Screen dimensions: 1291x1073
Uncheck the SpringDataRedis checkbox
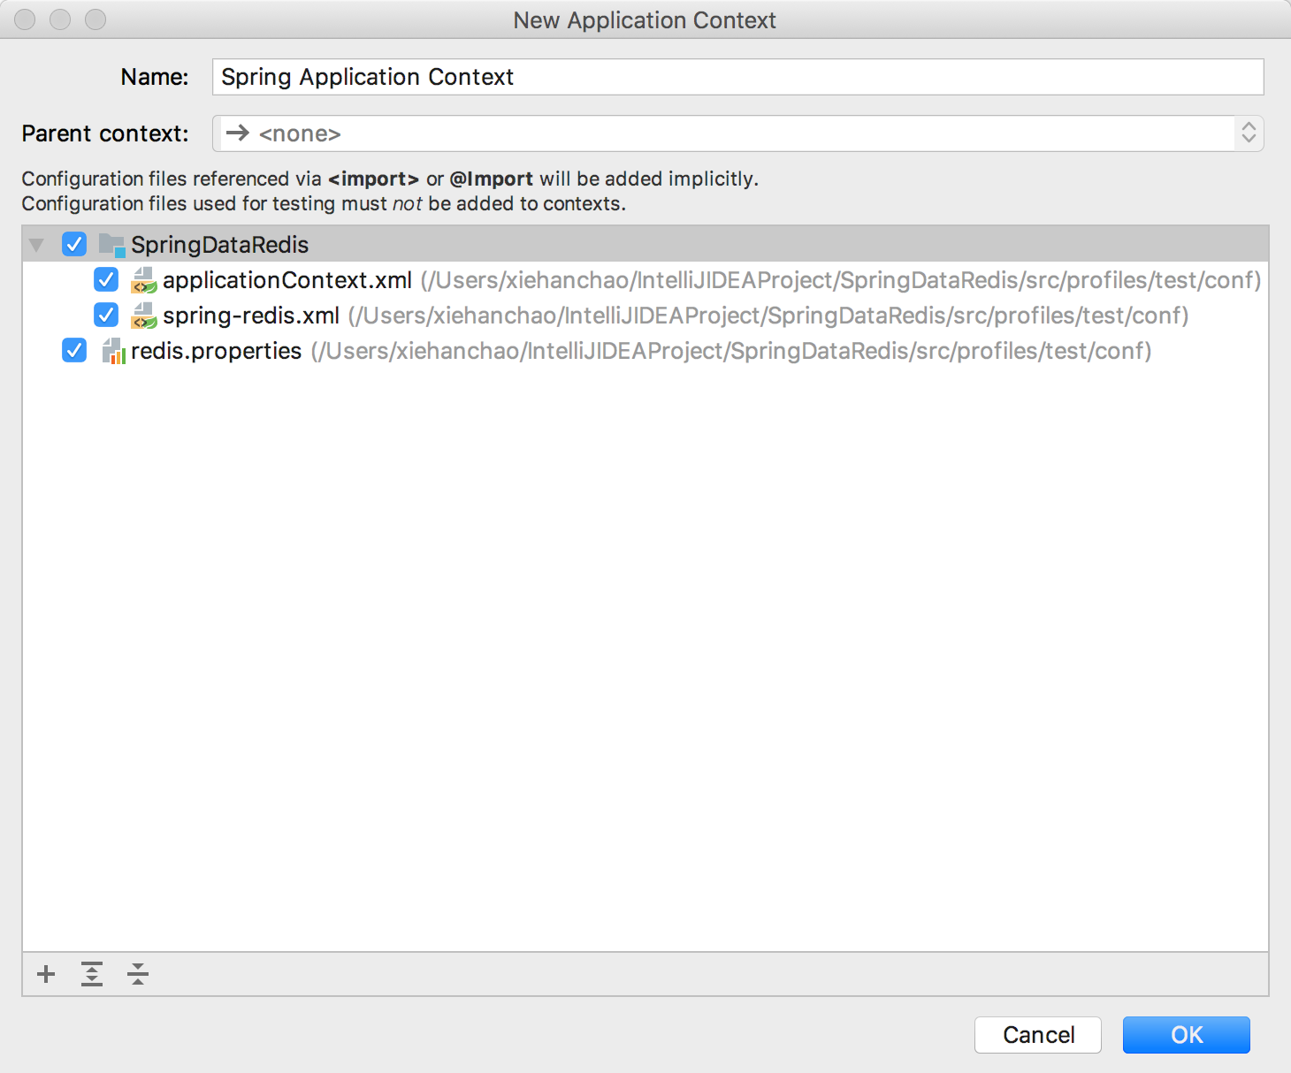click(73, 245)
